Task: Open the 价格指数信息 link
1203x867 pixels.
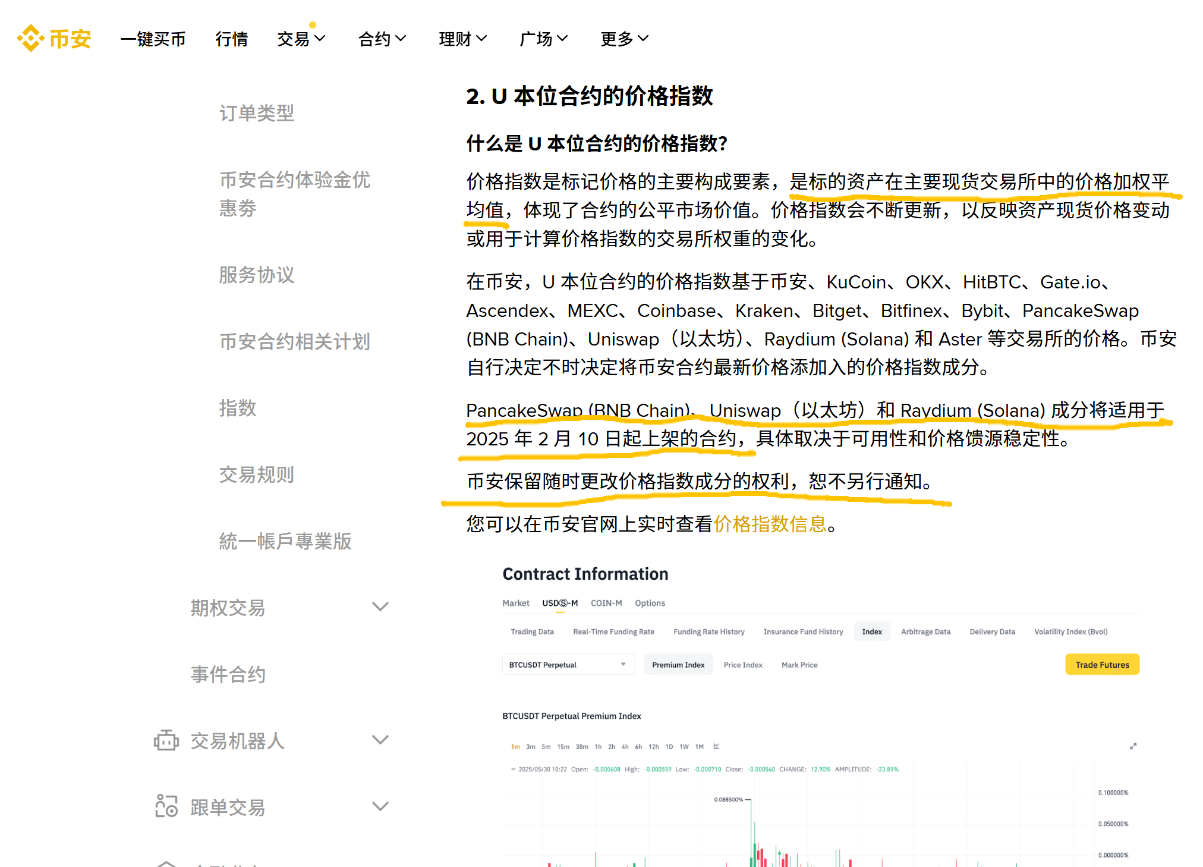Action: click(x=770, y=524)
